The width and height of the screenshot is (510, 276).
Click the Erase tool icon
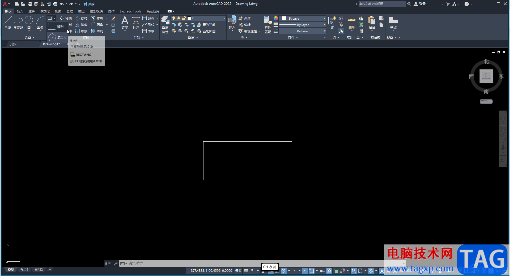pyautogui.click(x=113, y=18)
